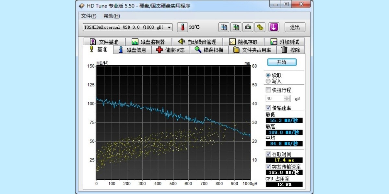Open the 文件(F) menu
This screenshot has width=389, height=194.
88,16
